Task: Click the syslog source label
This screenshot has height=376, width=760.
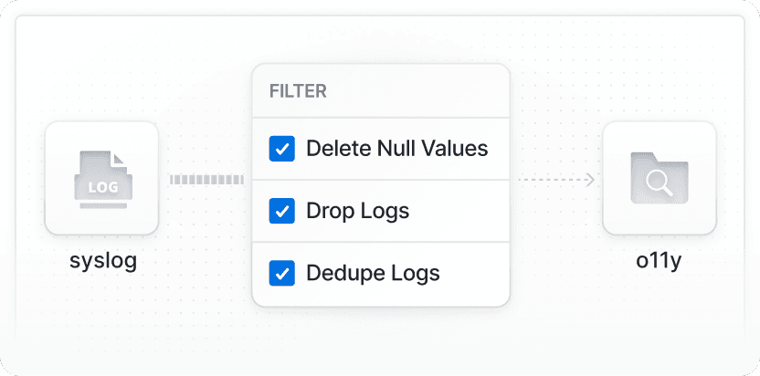Action: (102, 260)
